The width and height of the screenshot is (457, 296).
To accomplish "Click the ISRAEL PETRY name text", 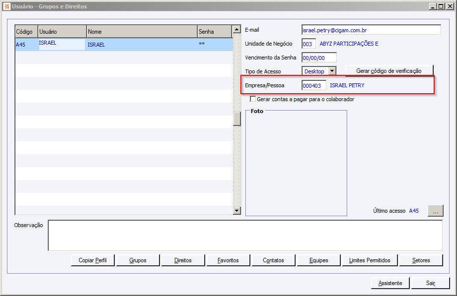I will click(347, 85).
